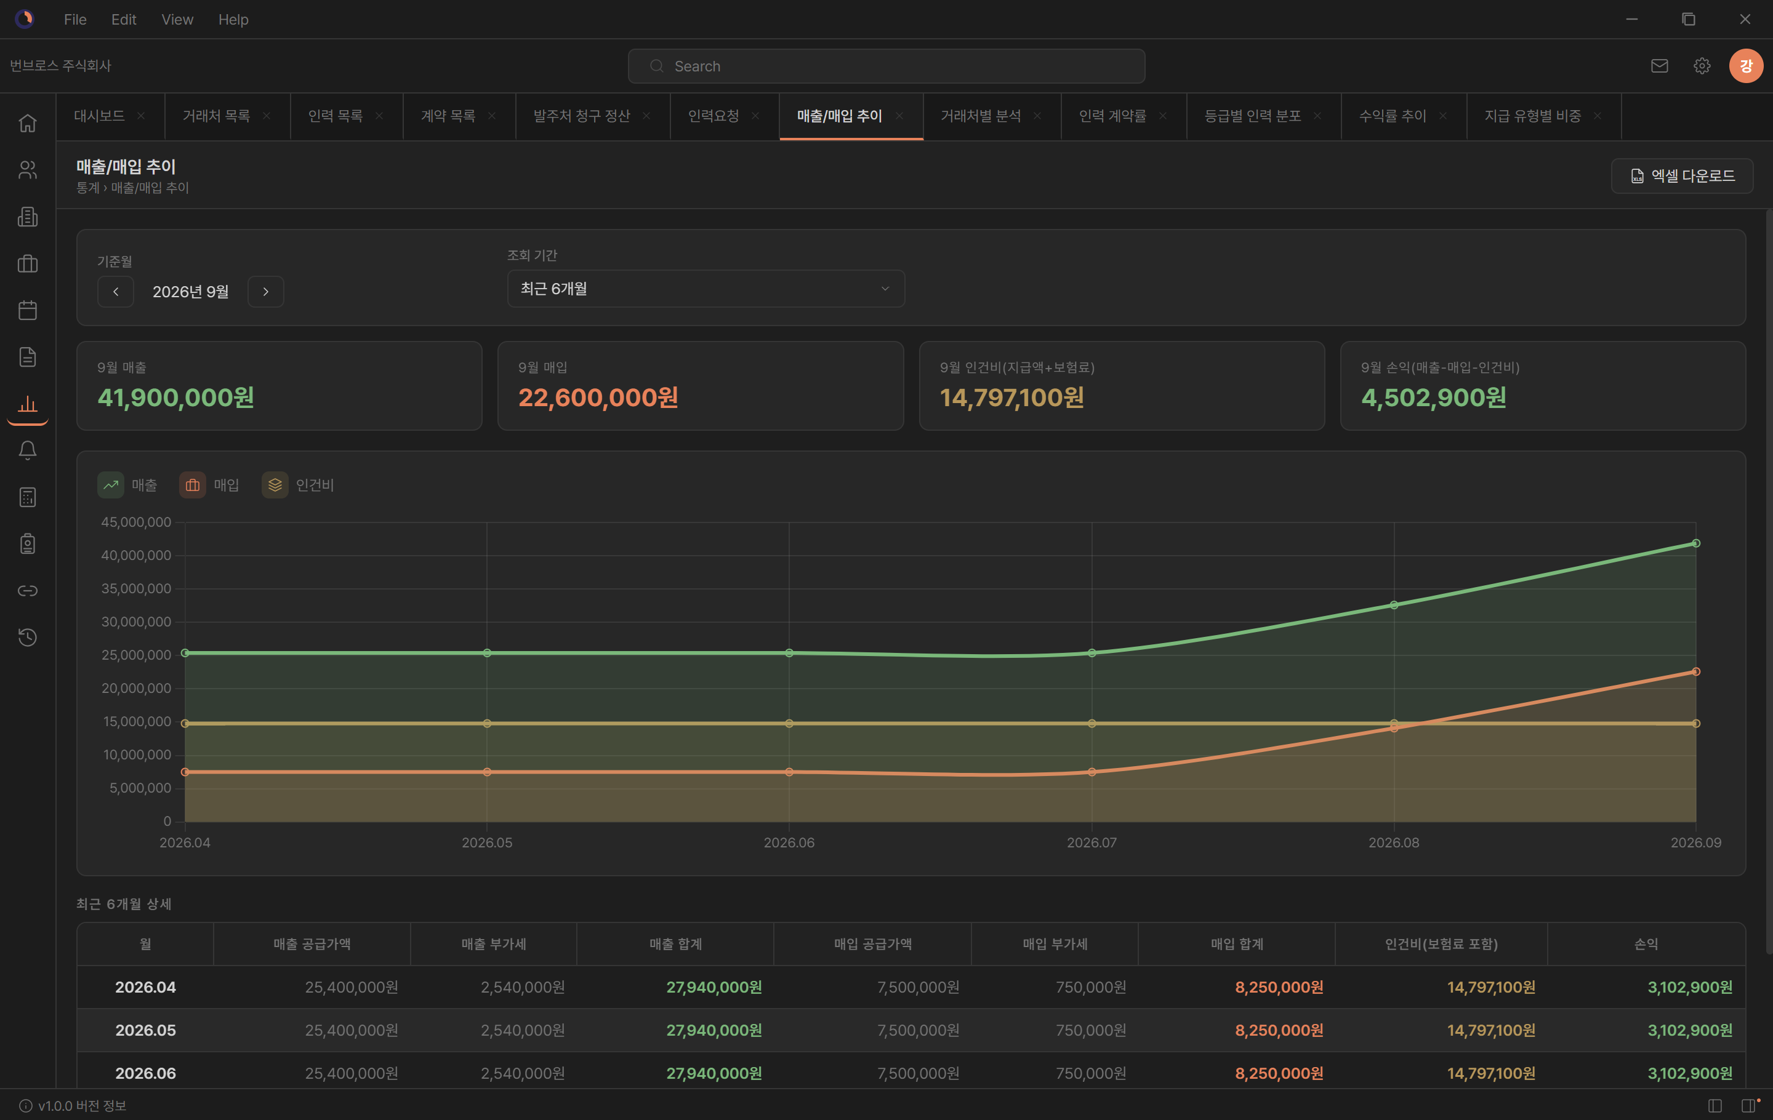Select the bar chart statistics sidebar icon
The width and height of the screenshot is (1773, 1120).
coord(27,403)
